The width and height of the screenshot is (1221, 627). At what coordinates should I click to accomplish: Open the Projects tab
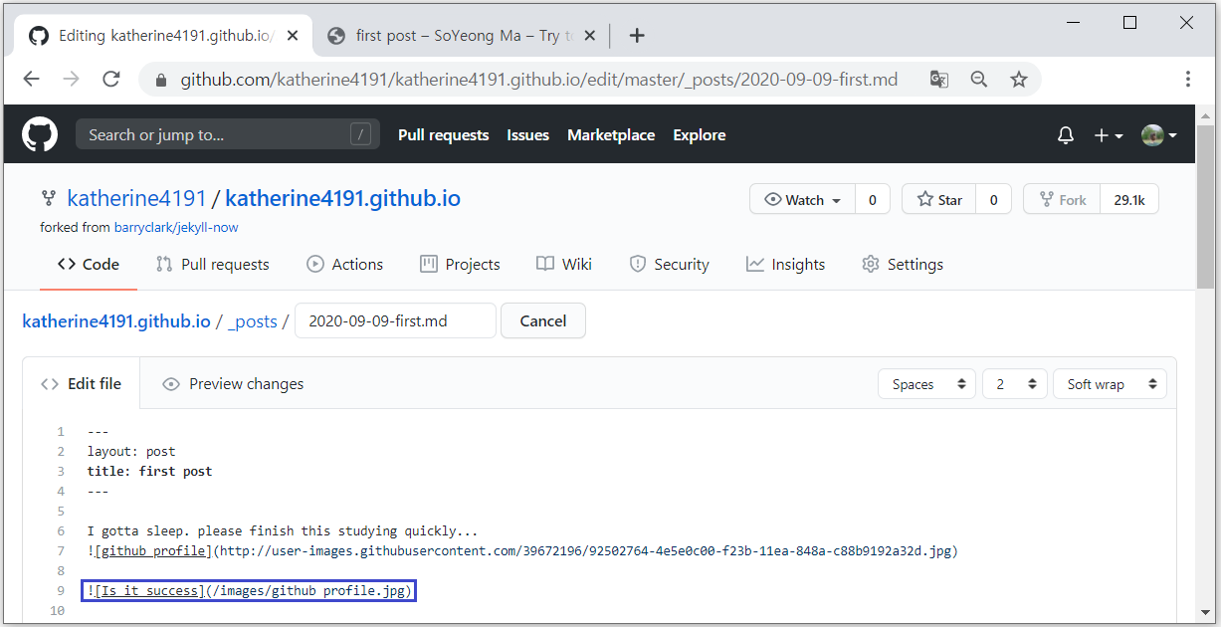tap(460, 264)
